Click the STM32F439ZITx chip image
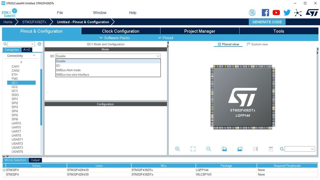 [x=243, y=97]
